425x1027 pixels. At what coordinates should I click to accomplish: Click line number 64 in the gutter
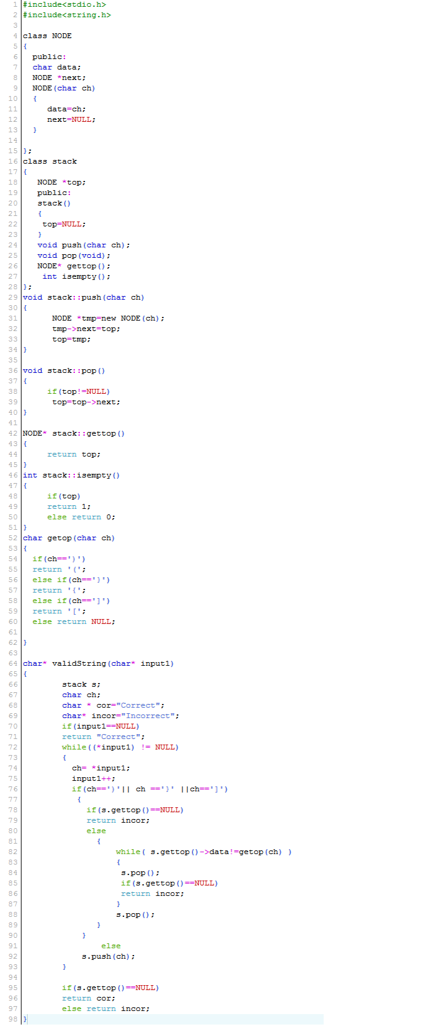tap(13, 663)
